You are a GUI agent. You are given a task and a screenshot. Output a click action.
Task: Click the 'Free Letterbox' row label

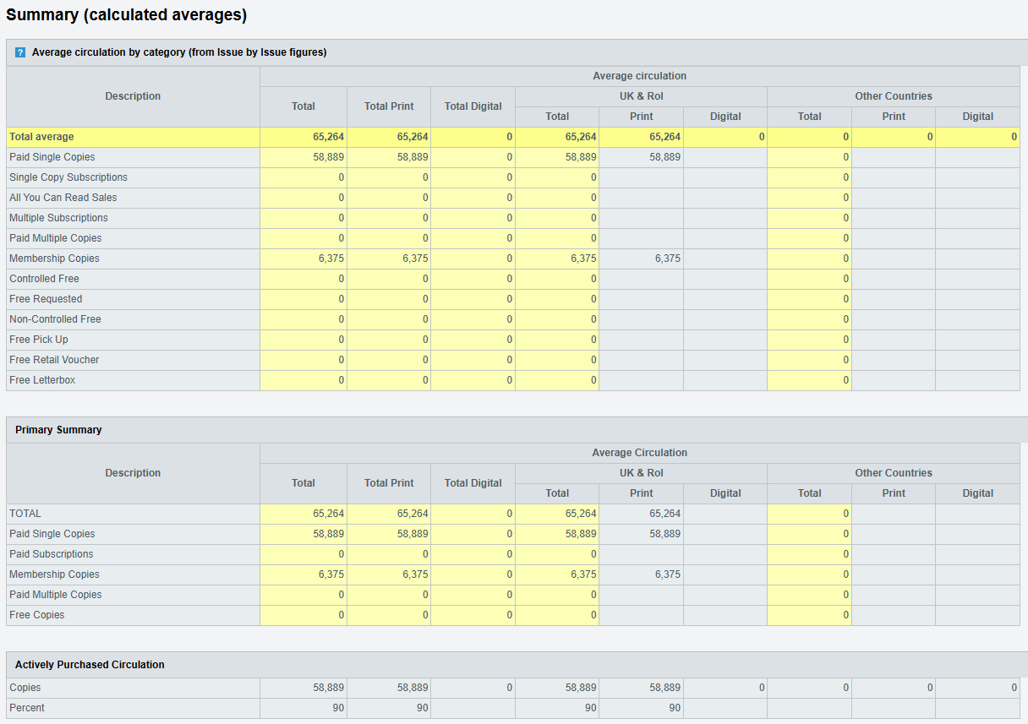coord(42,380)
